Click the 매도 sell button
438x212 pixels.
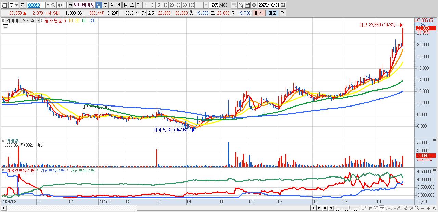[x=272, y=13]
